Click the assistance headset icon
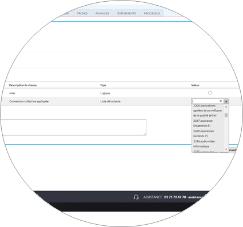The height and width of the screenshot is (227, 243). point(136,197)
